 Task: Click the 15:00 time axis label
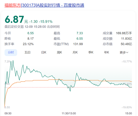tap(128, 114)
